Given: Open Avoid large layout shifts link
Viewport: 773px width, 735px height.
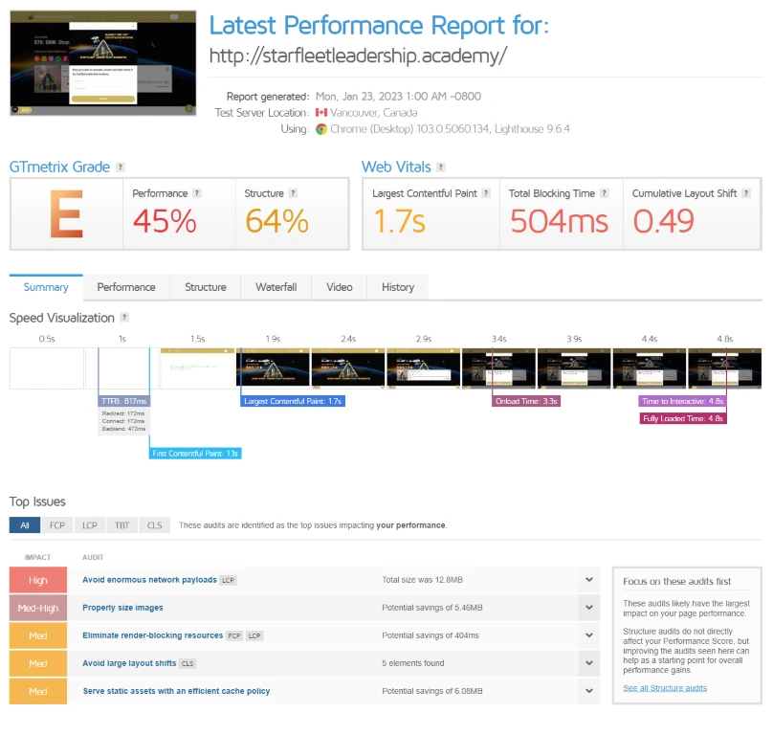Looking at the screenshot, I should click(129, 663).
